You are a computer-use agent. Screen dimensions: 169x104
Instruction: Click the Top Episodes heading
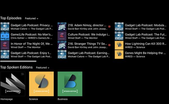click(11, 18)
